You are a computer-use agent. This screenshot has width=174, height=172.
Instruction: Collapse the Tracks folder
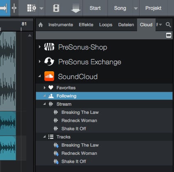[44, 137]
